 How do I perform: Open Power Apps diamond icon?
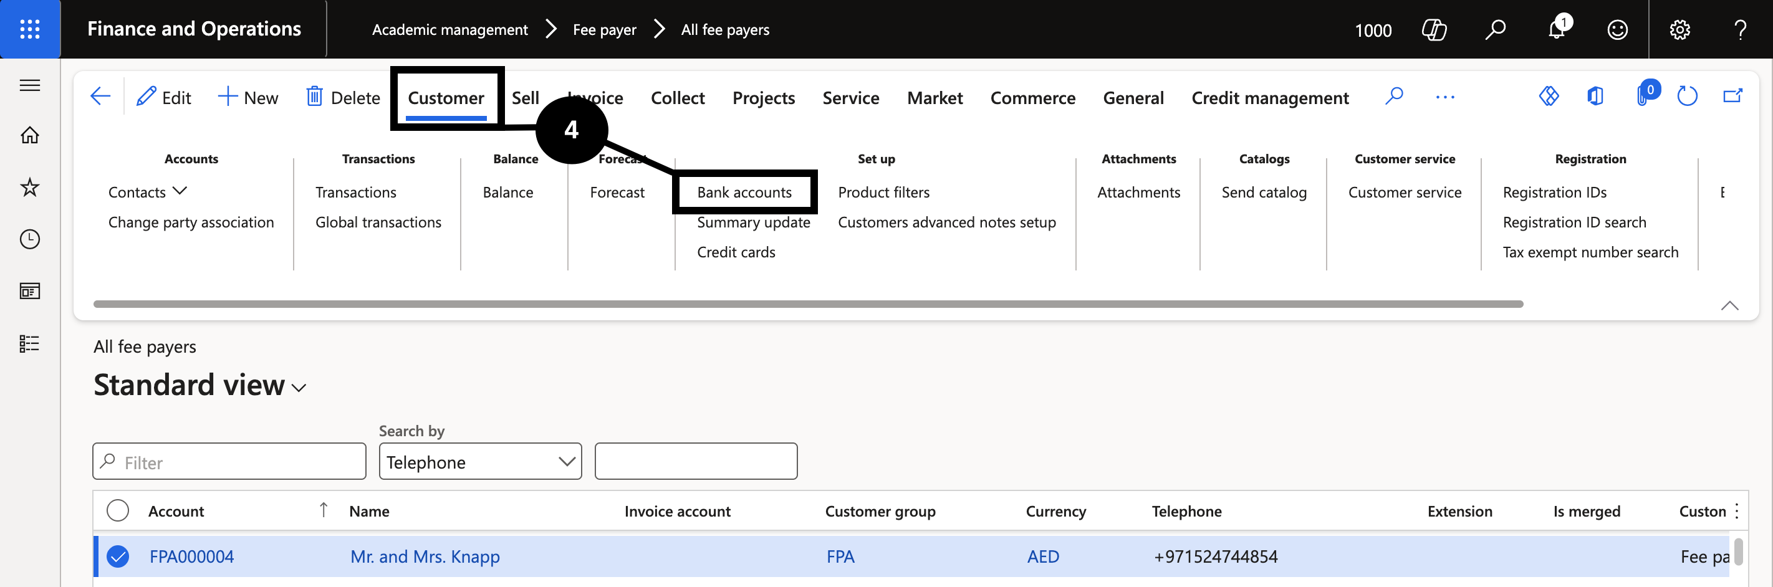click(x=1549, y=96)
